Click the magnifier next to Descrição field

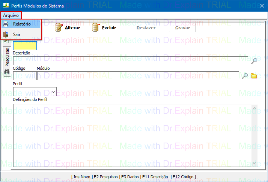click(254, 61)
